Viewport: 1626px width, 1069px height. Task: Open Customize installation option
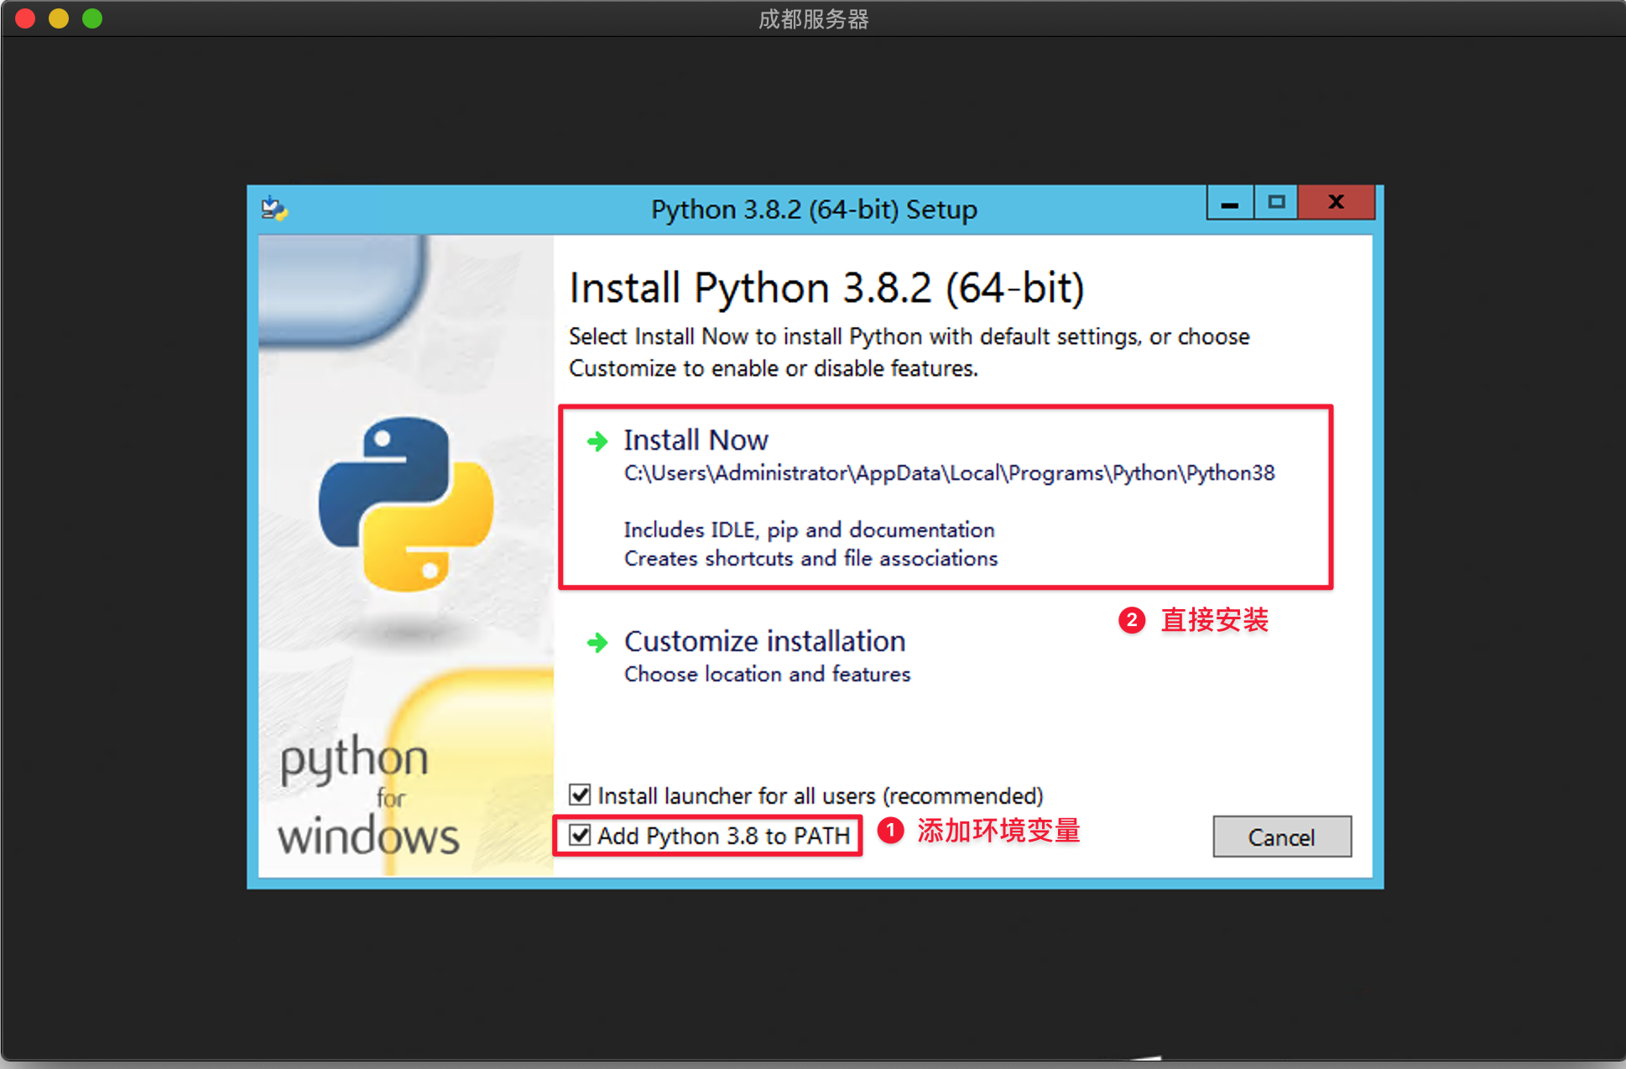[764, 642]
